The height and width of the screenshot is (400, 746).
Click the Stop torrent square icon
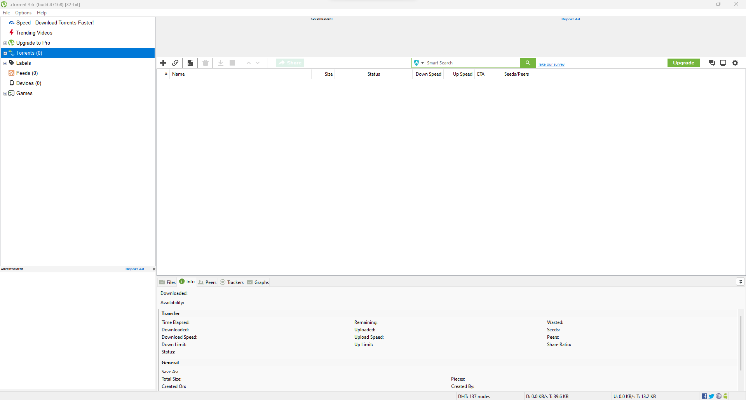tap(232, 63)
